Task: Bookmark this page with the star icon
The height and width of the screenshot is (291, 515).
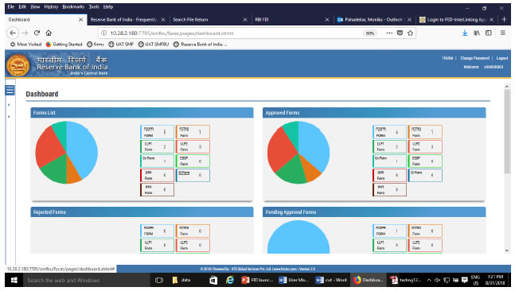Action: point(410,33)
